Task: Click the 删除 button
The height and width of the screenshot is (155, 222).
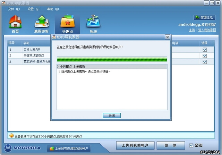Action: point(171,145)
